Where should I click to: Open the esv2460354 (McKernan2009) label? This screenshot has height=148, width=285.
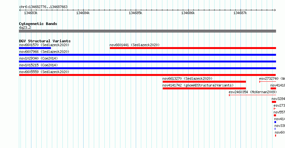click(x=253, y=92)
